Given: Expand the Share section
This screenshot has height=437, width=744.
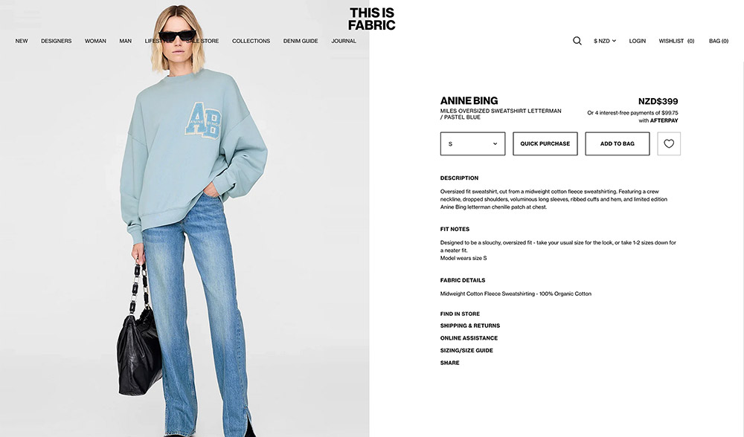Looking at the screenshot, I should (x=449, y=363).
